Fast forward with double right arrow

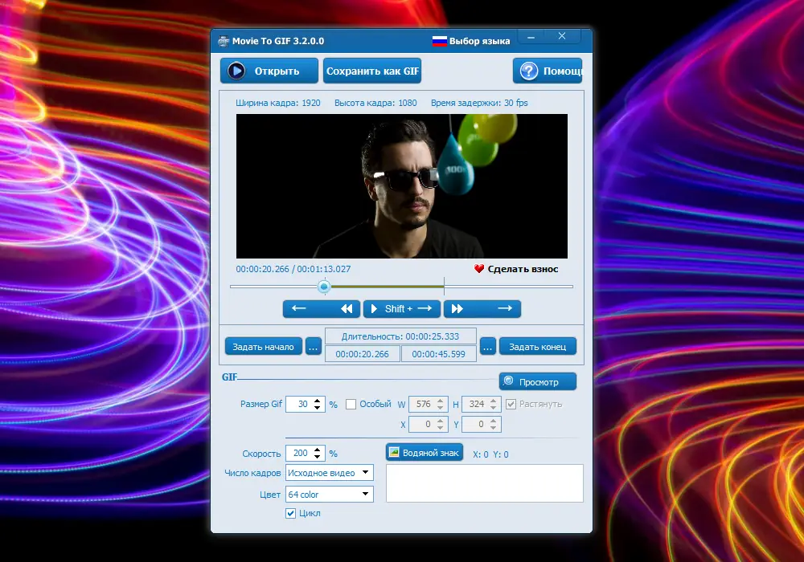[x=457, y=308]
